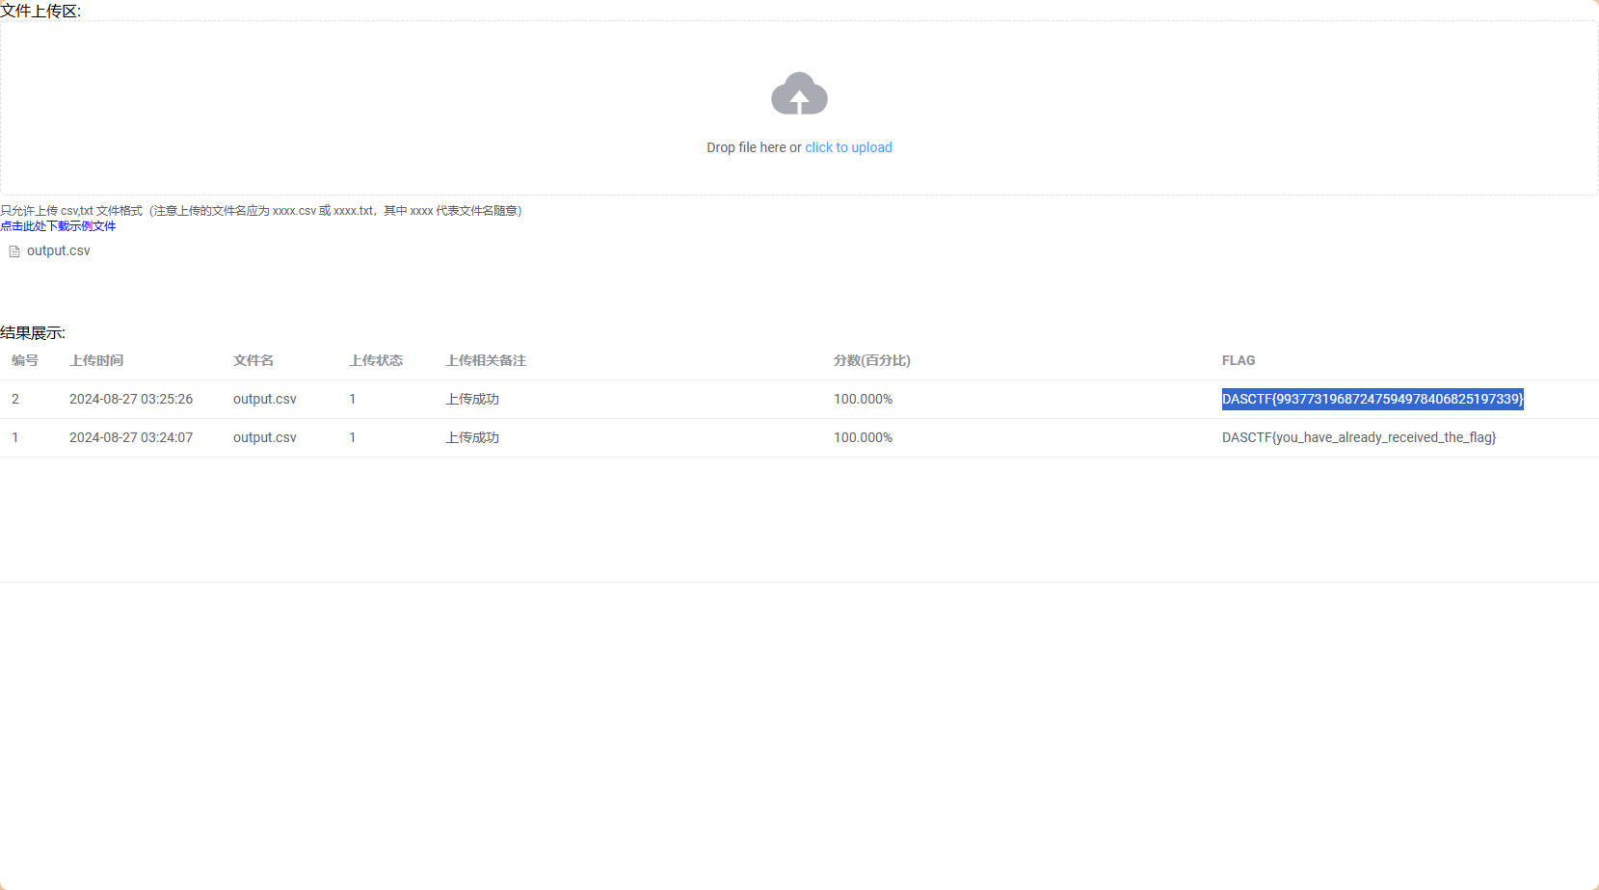Click the 'click to upload' link

point(848,147)
